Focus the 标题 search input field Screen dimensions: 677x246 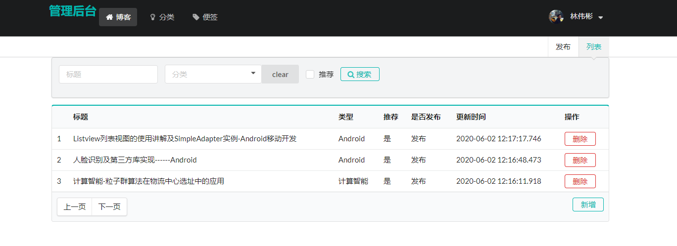(108, 74)
